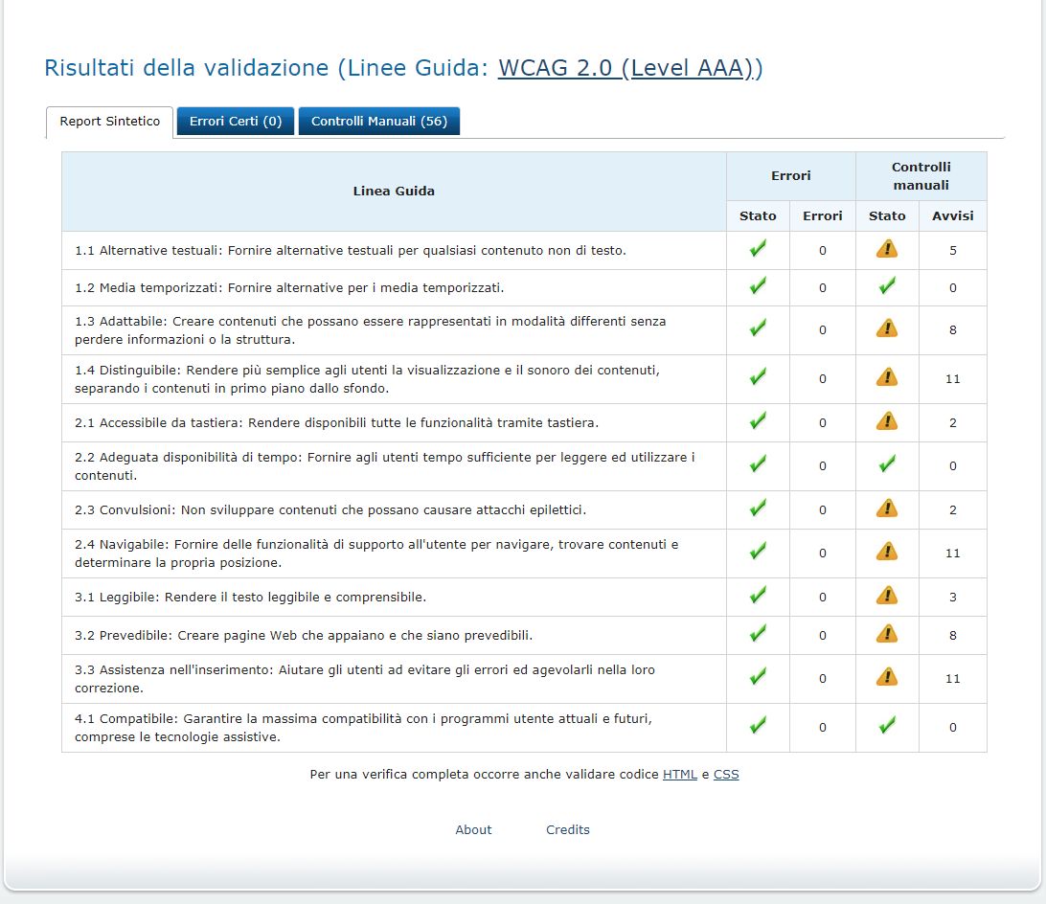This screenshot has height=904, width=1046.
Task: Follow the CSS validation link
Action: [726, 774]
